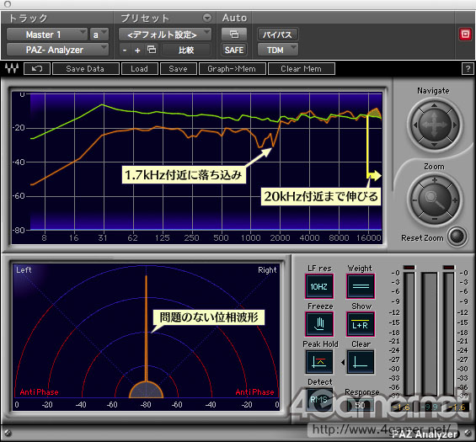
Task: Click the Right label in phase display
Action: point(267,270)
